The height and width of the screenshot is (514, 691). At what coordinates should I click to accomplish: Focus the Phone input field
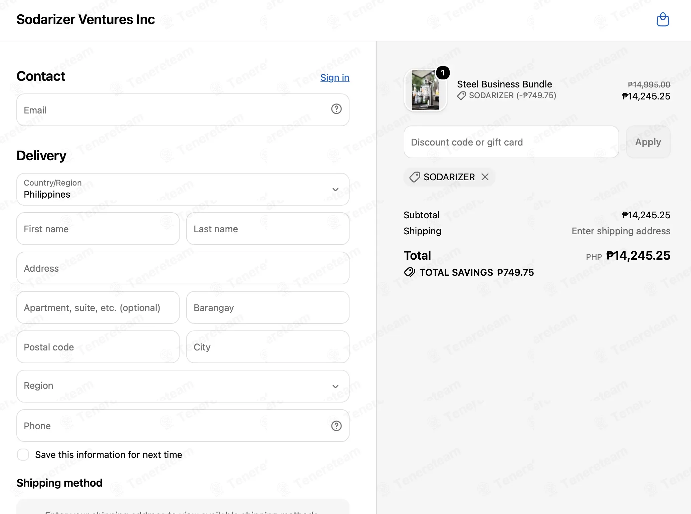[x=183, y=426]
